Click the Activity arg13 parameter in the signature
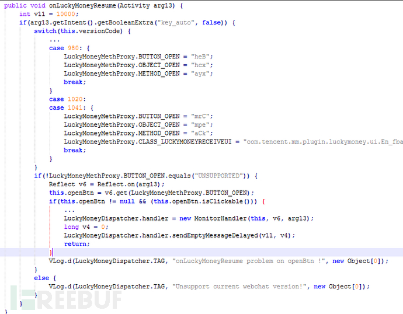403x314 pixels. coord(147,6)
